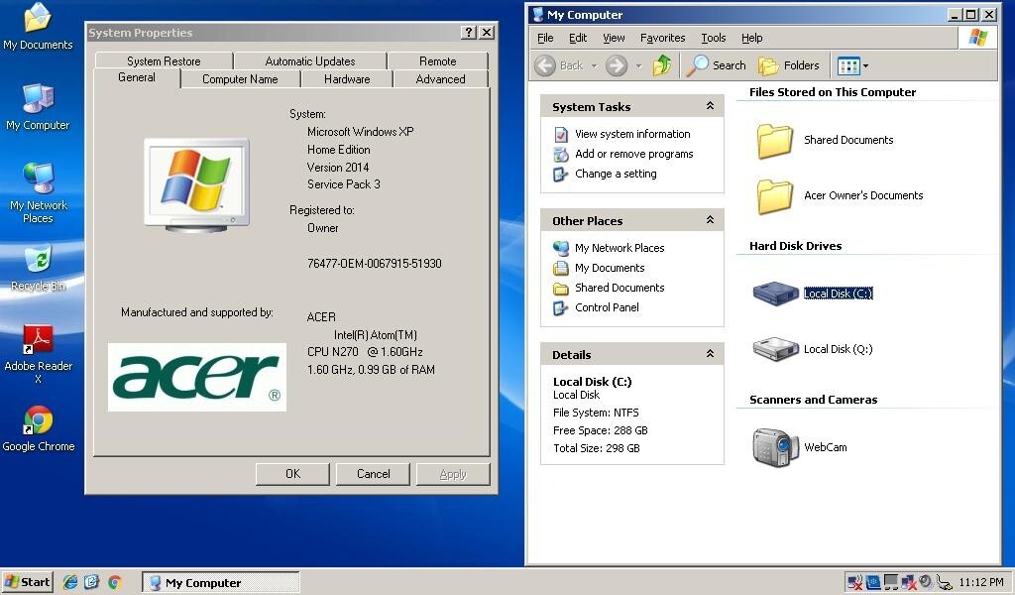Open Search in My Computer toolbar
Viewport: 1015px width, 595px height.
[x=716, y=65]
